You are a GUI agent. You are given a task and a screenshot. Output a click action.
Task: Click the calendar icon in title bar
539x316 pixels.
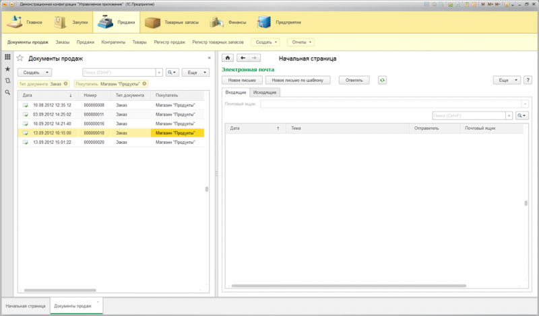[x=474, y=5]
